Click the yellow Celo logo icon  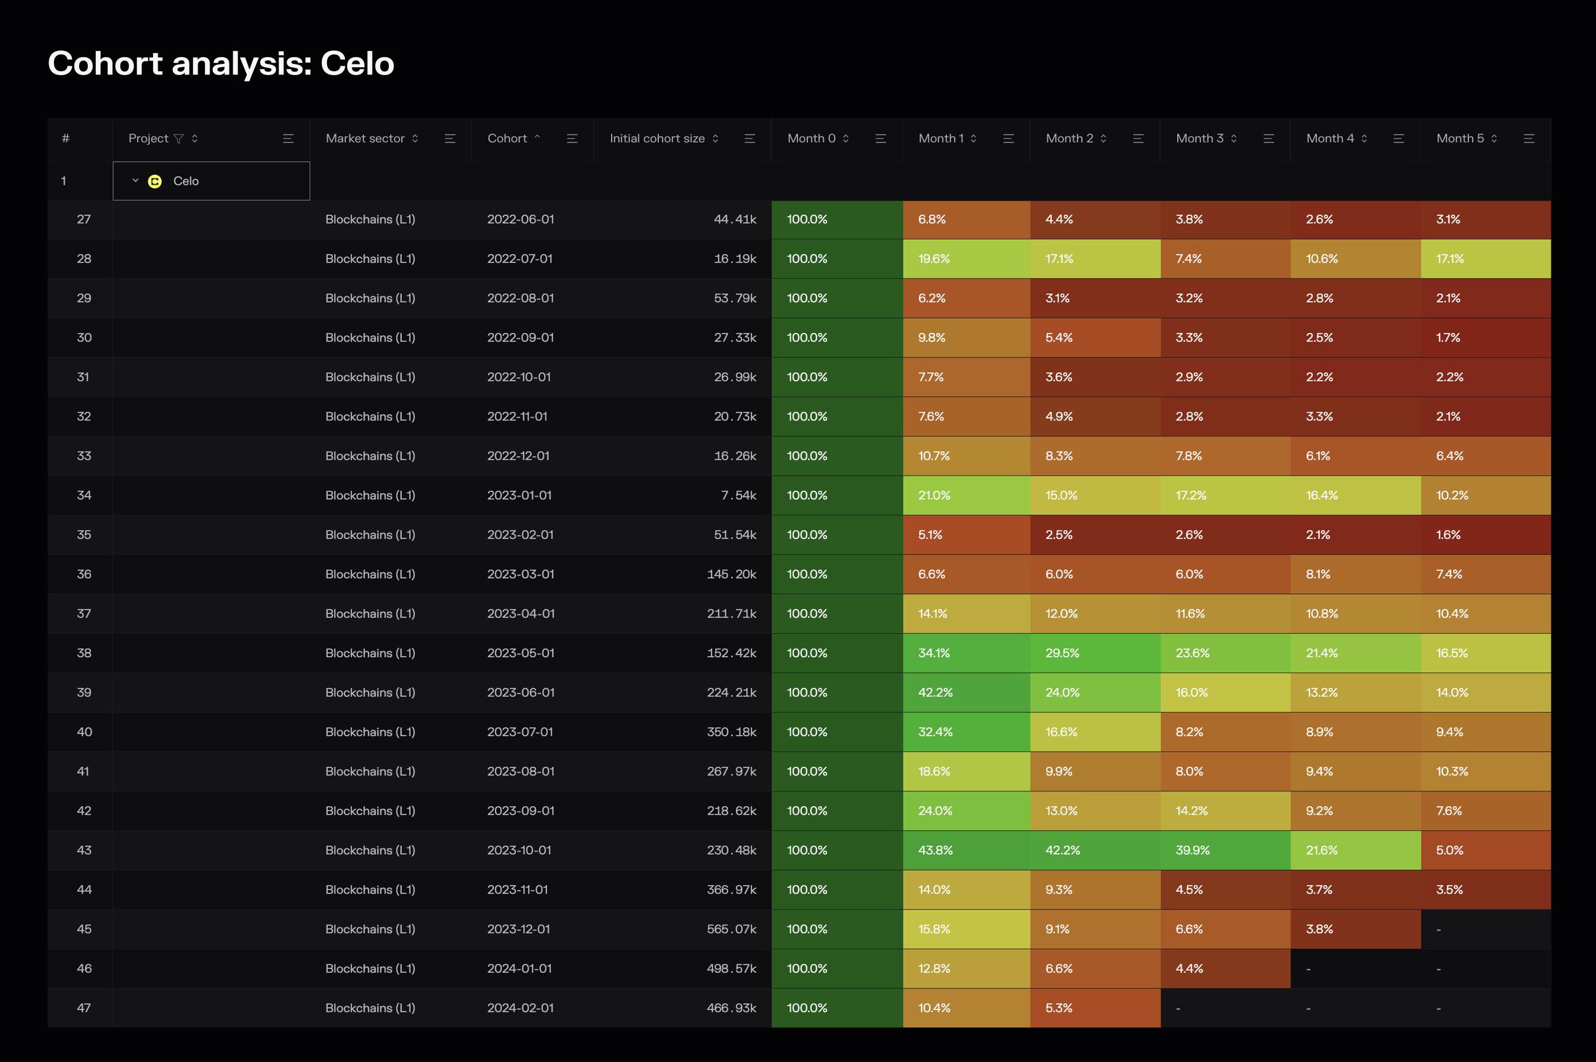pyautogui.click(x=154, y=181)
